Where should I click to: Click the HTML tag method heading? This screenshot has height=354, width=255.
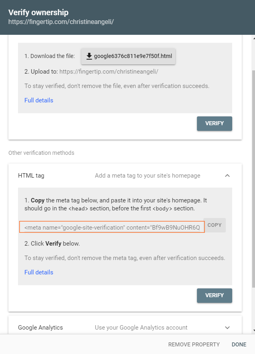(x=31, y=176)
